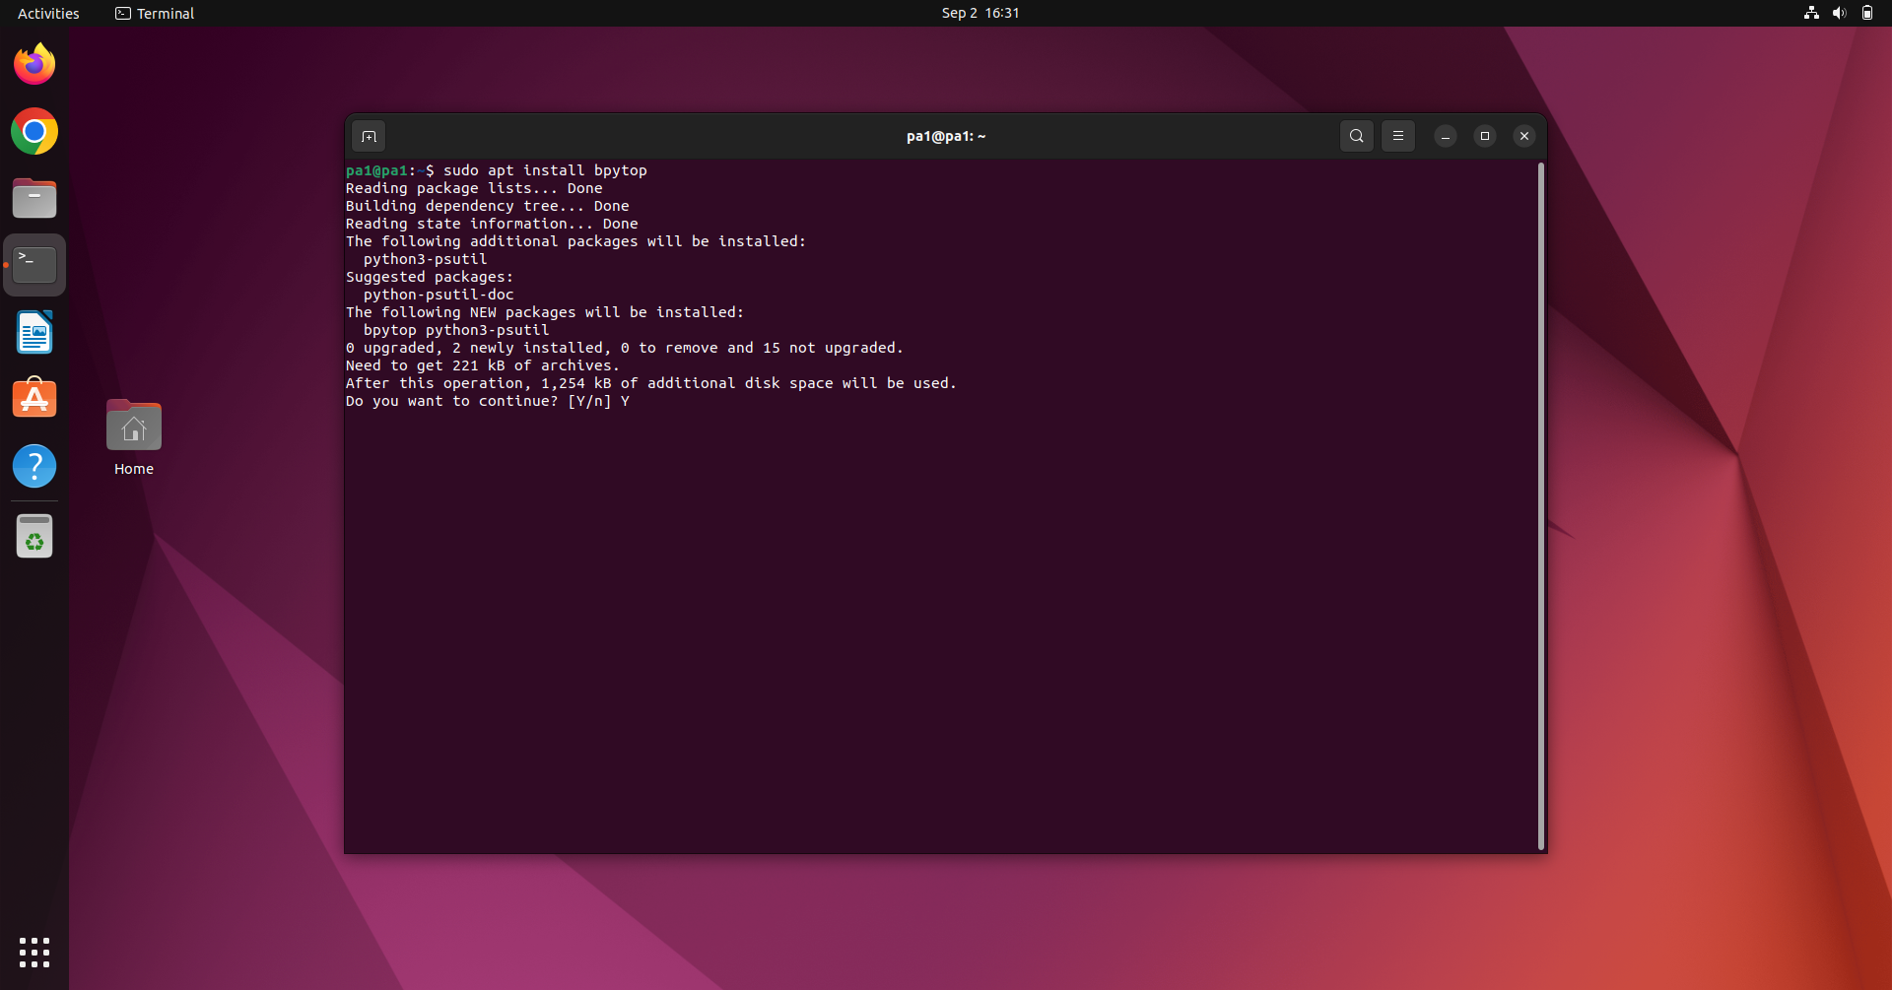Check battery status indicator
The image size is (1892, 990).
tap(1867, 13)
